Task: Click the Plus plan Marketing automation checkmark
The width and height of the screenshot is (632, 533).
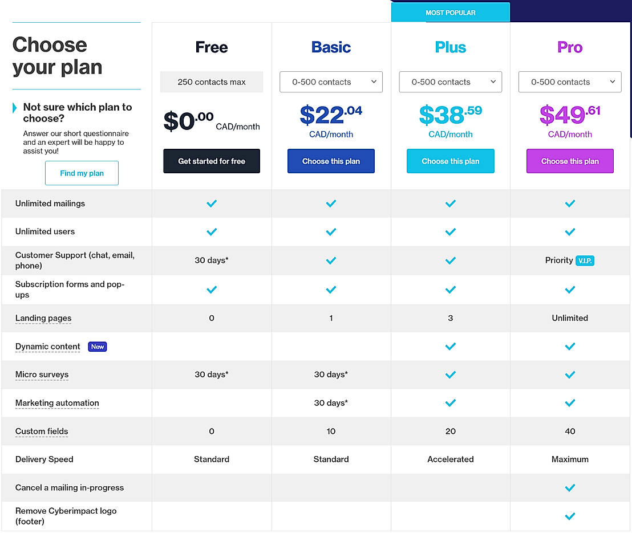Action: click(451, 403)
